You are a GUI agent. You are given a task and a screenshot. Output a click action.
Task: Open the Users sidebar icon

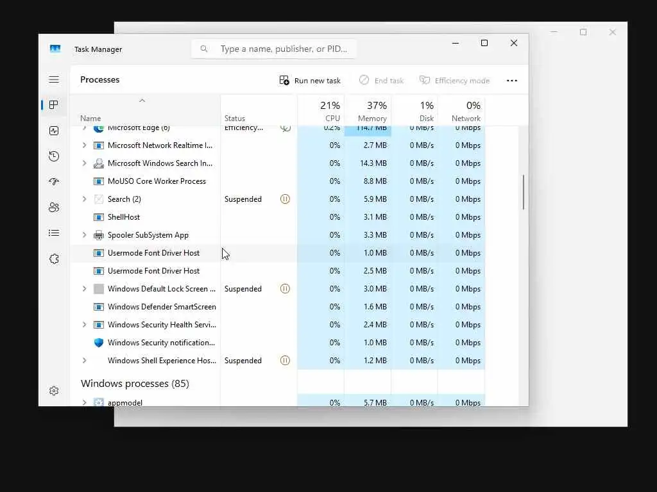pyautogui.click(x=54, y=207)
